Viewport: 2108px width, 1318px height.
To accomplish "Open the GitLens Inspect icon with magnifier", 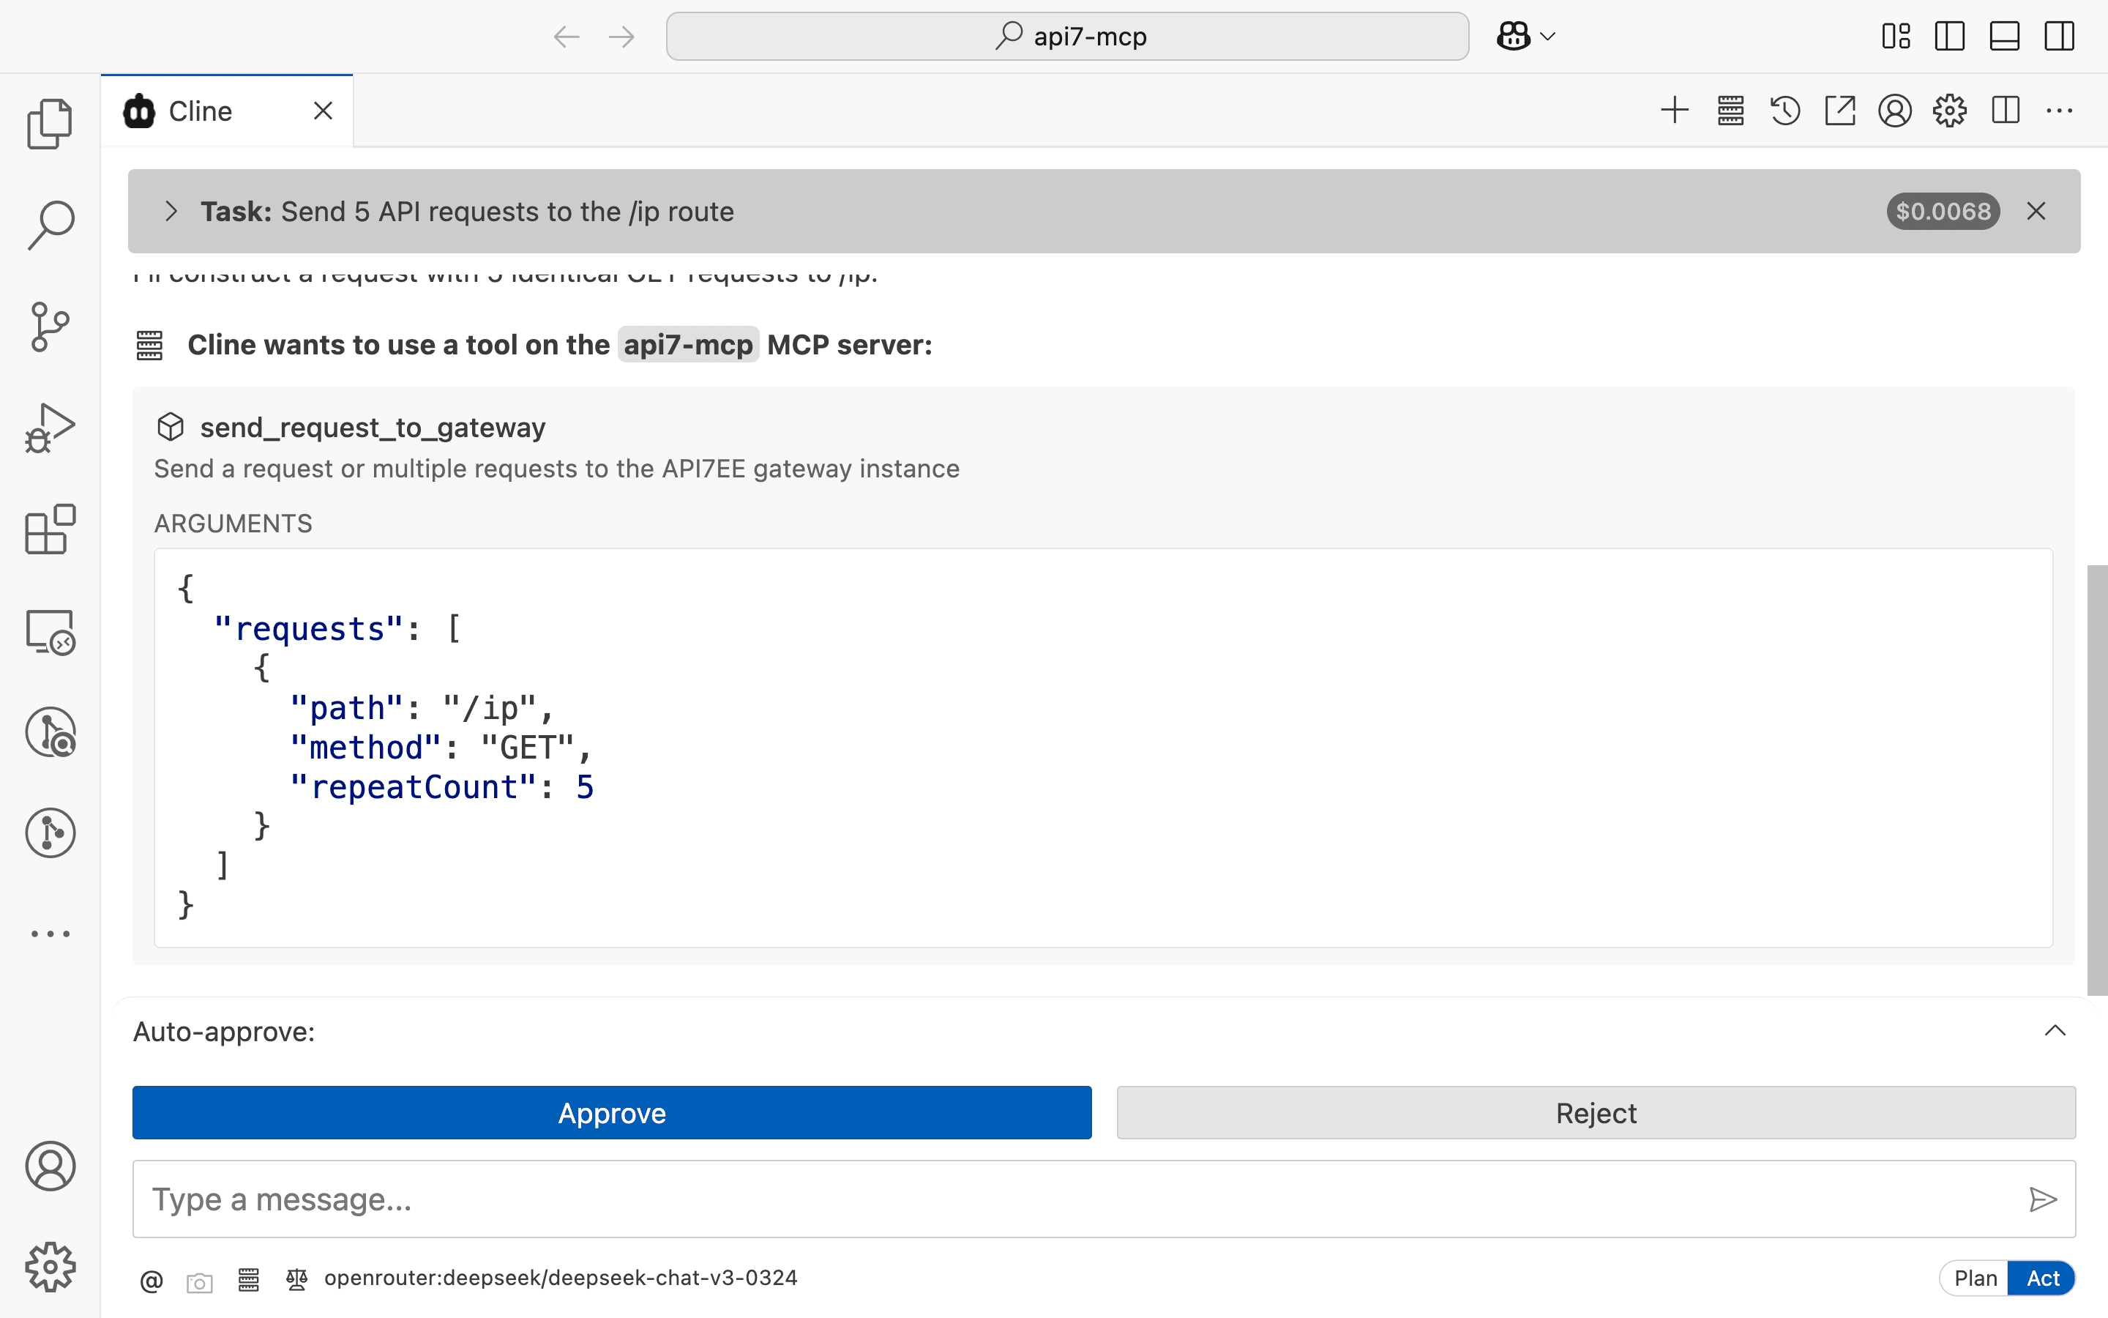I will (50, 731).
